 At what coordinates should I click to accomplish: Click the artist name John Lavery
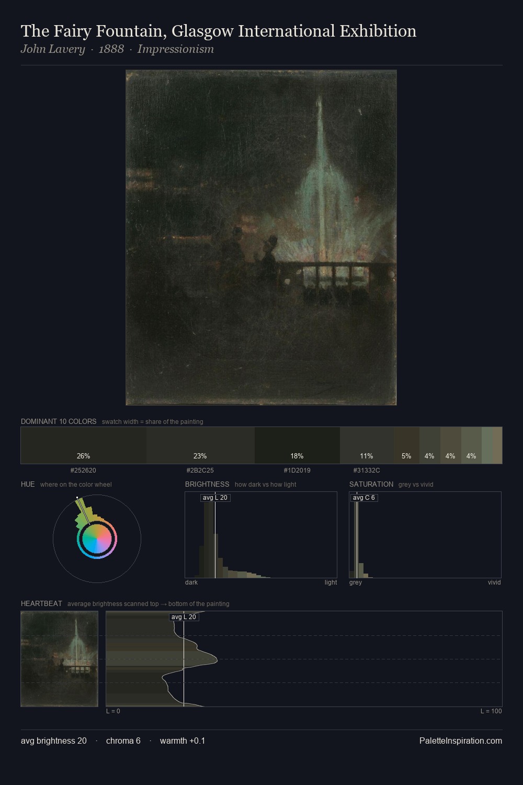click(53, 49)
